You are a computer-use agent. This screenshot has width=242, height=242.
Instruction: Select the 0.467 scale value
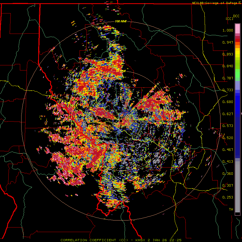tap(228, 150)
